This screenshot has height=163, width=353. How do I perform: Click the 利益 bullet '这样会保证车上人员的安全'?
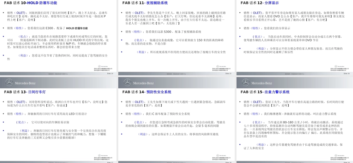coord(178,134)
